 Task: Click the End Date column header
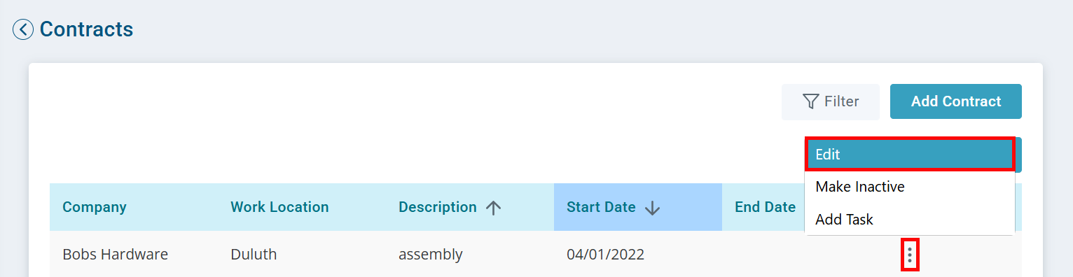[x=765, y=207]
